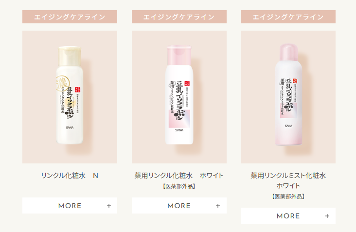356x232 pixels.
Task: Click the SANA logo on the mist bottle
Action: 288,126
